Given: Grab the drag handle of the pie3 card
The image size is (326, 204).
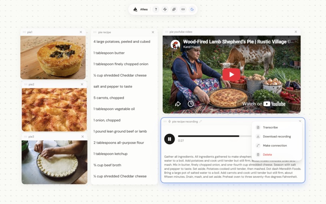Looking at the screenshot, I should 25,136.
